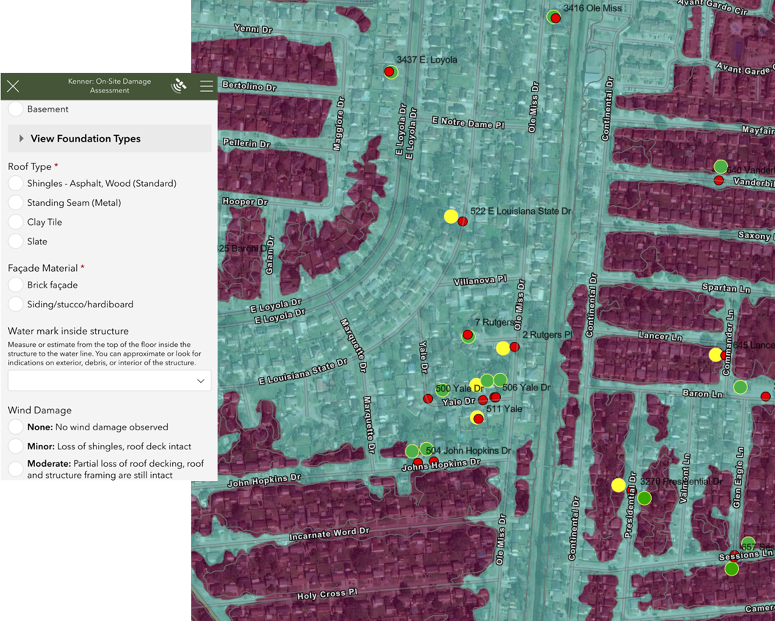Viewport: 775px width, 621px height.
Task: Select Clay Tile roof type
Action: point(16,222)
